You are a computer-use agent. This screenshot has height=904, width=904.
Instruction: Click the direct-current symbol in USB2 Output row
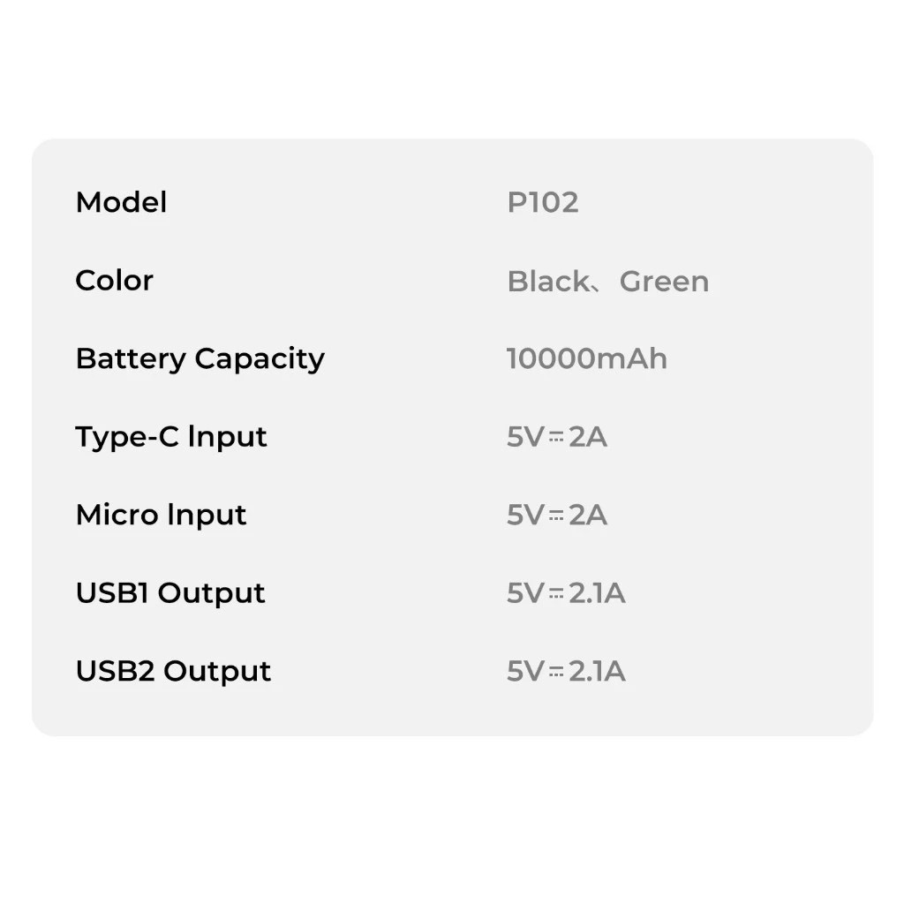556,672
